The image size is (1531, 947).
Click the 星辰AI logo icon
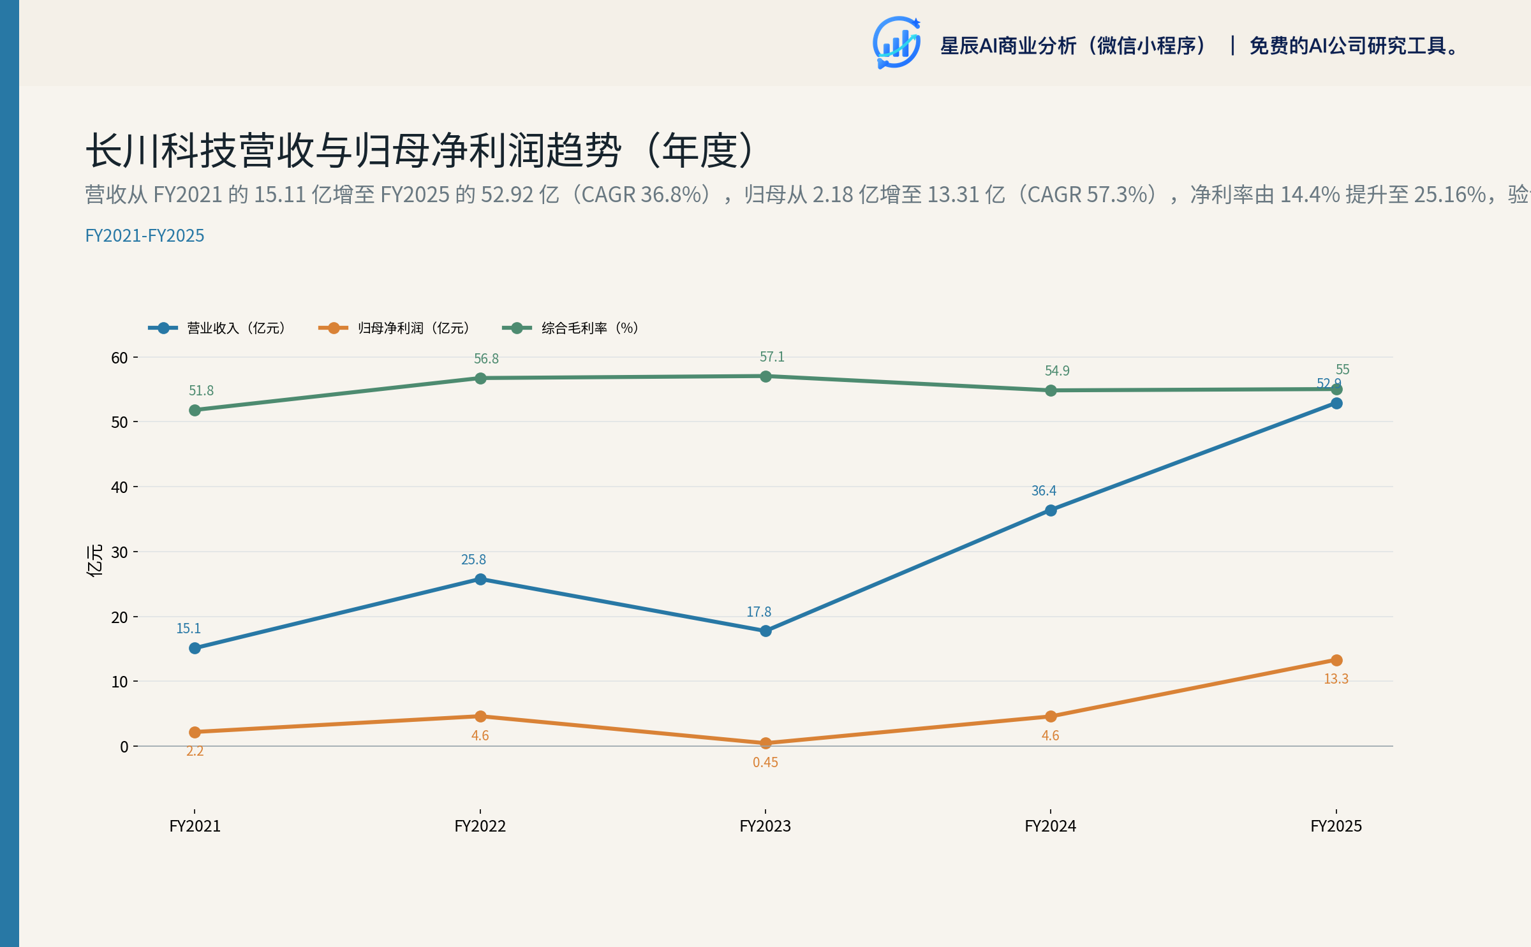click(x=896, y=43)
